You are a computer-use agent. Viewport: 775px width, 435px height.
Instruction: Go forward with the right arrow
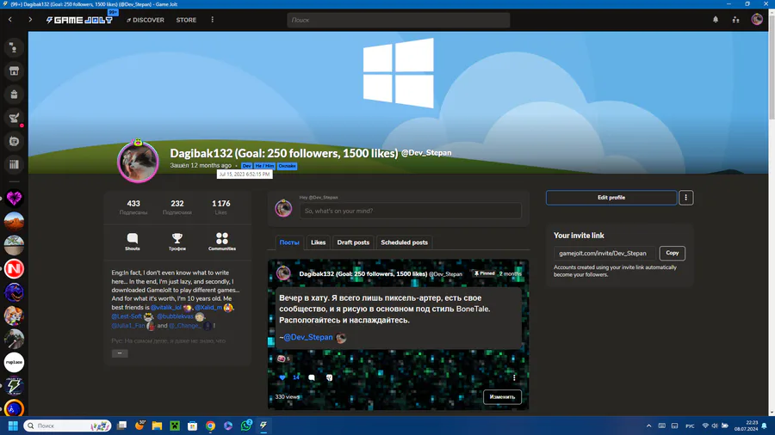coord(30,20)
